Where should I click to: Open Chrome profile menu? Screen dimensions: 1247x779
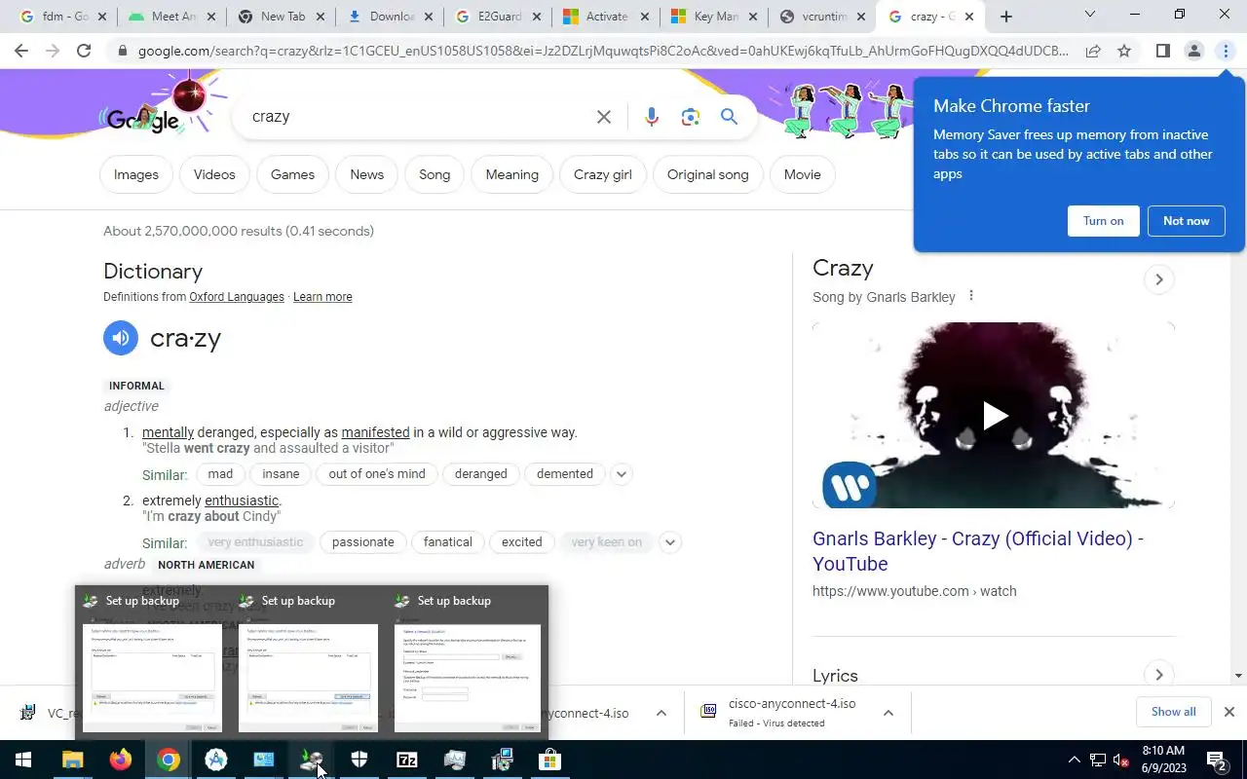[x=1193, y=51]
